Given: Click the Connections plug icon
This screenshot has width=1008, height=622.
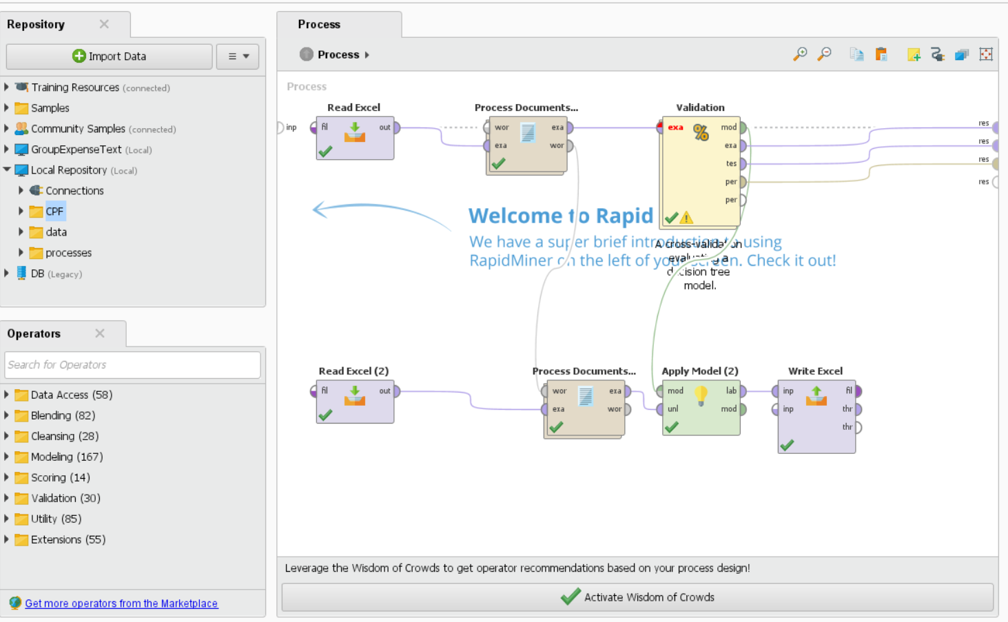Looking at the screenshot, I should pyautogui.click(x=37, y=191).
